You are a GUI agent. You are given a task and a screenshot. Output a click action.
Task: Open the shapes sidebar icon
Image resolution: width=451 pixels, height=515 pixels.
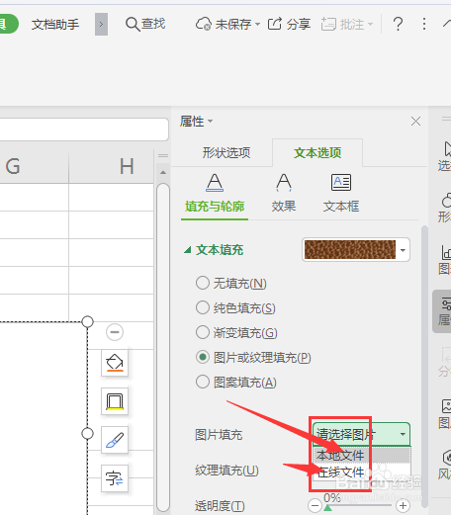(445, 208)
